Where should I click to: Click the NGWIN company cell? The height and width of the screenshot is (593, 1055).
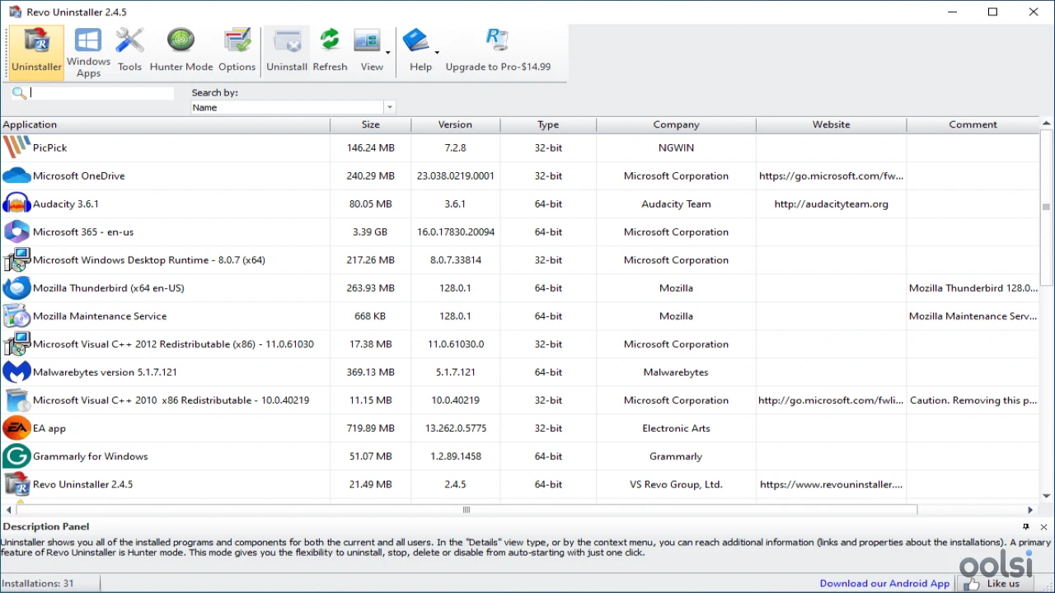coord(676,147)
